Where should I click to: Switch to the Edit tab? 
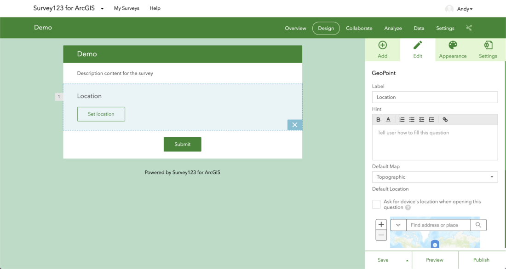[418, 50]
